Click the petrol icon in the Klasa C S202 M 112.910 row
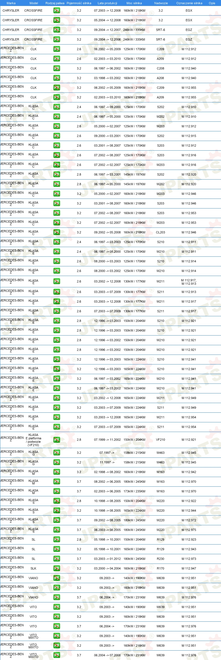 click(57, 107)
